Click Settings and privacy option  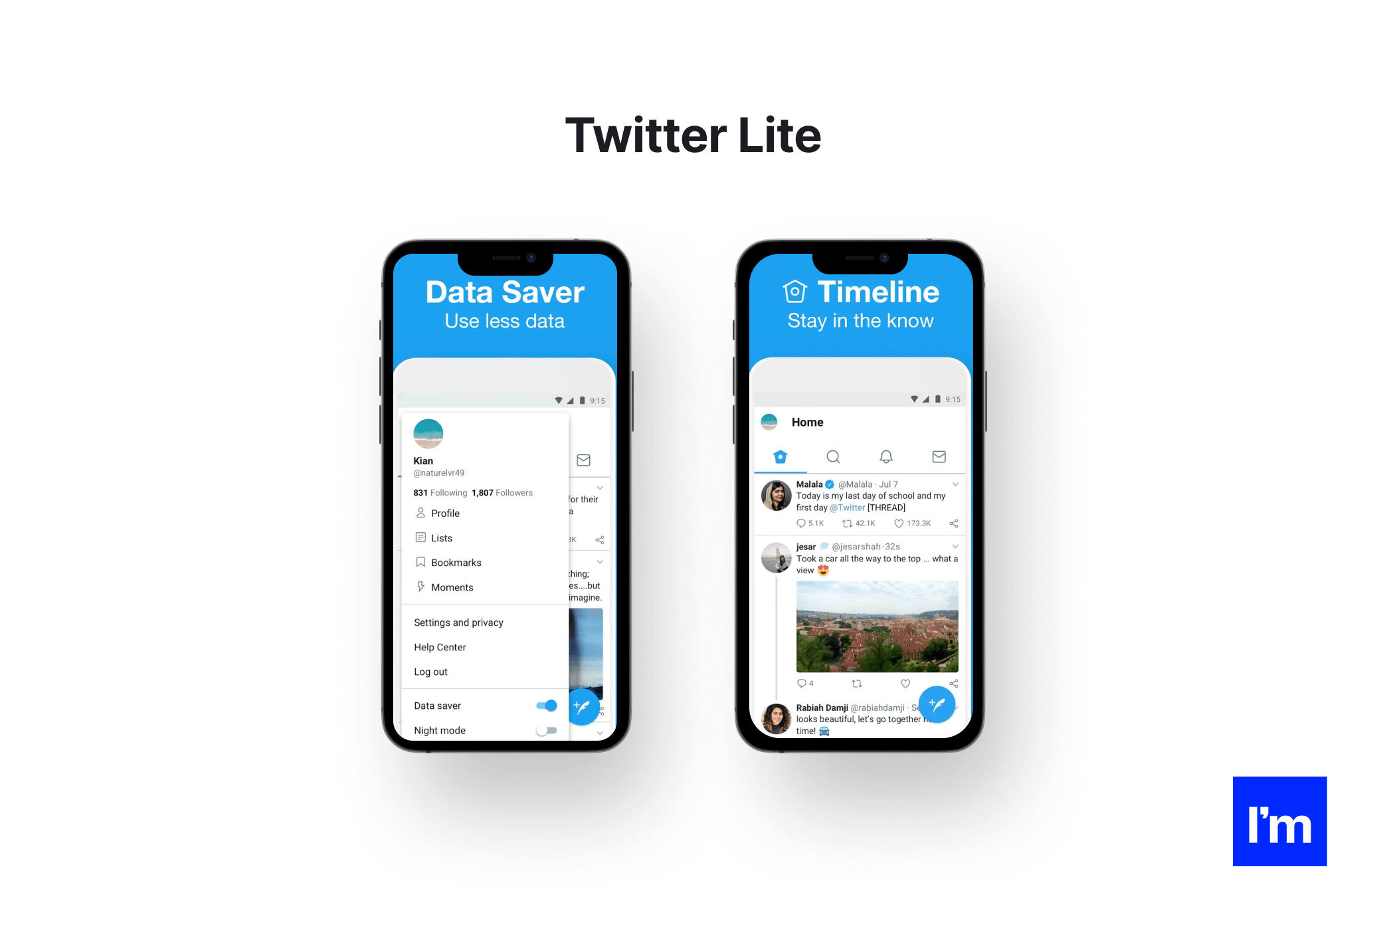pos(458,620)
